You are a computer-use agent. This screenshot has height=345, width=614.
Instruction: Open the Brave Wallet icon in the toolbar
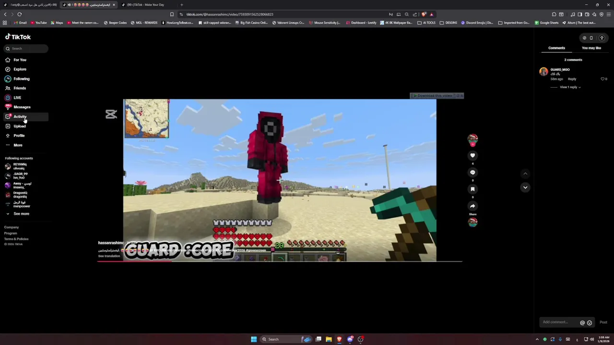point(587,14)
